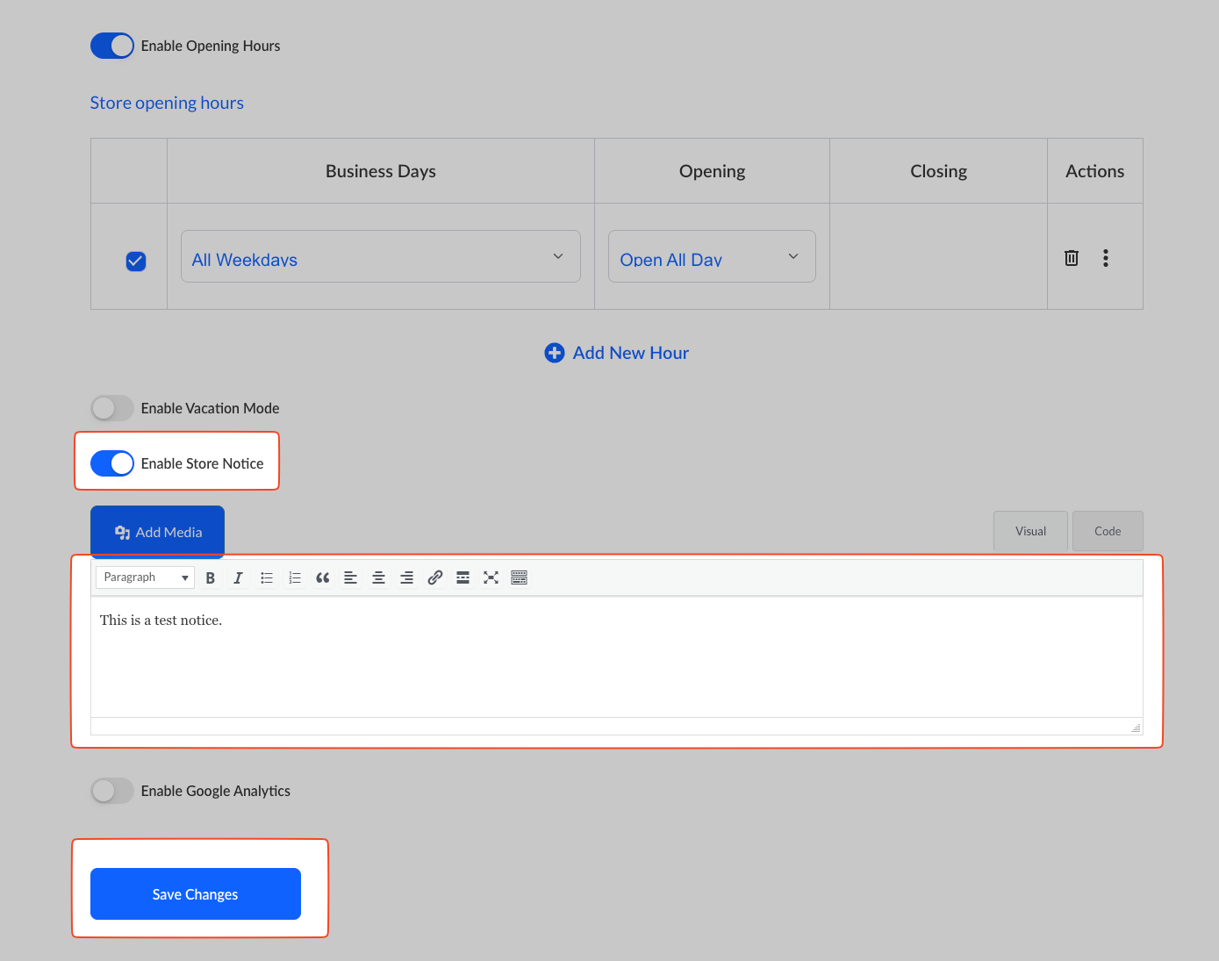Disable the Enable Opening Hours toggle

tap(112, 46)
